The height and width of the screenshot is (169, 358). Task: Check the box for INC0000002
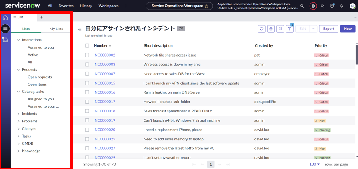tap(87, 55)
